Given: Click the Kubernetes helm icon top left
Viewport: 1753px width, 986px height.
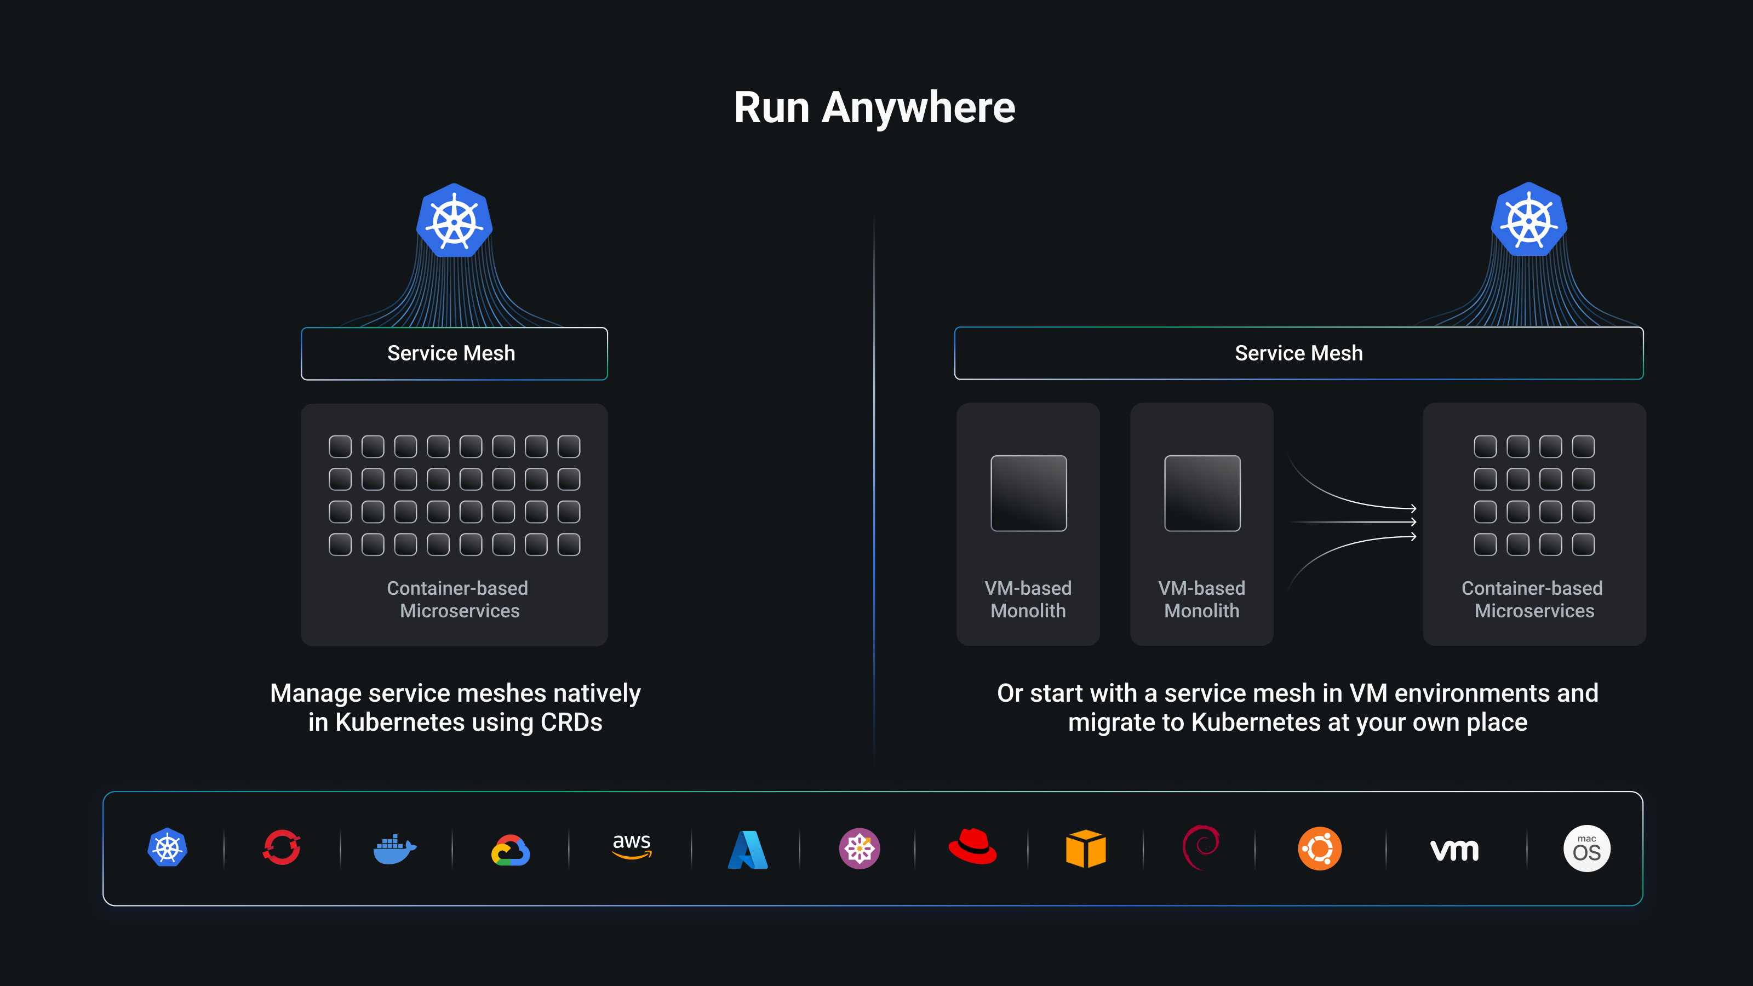Looking at the screenshot, I should (455, 223).
